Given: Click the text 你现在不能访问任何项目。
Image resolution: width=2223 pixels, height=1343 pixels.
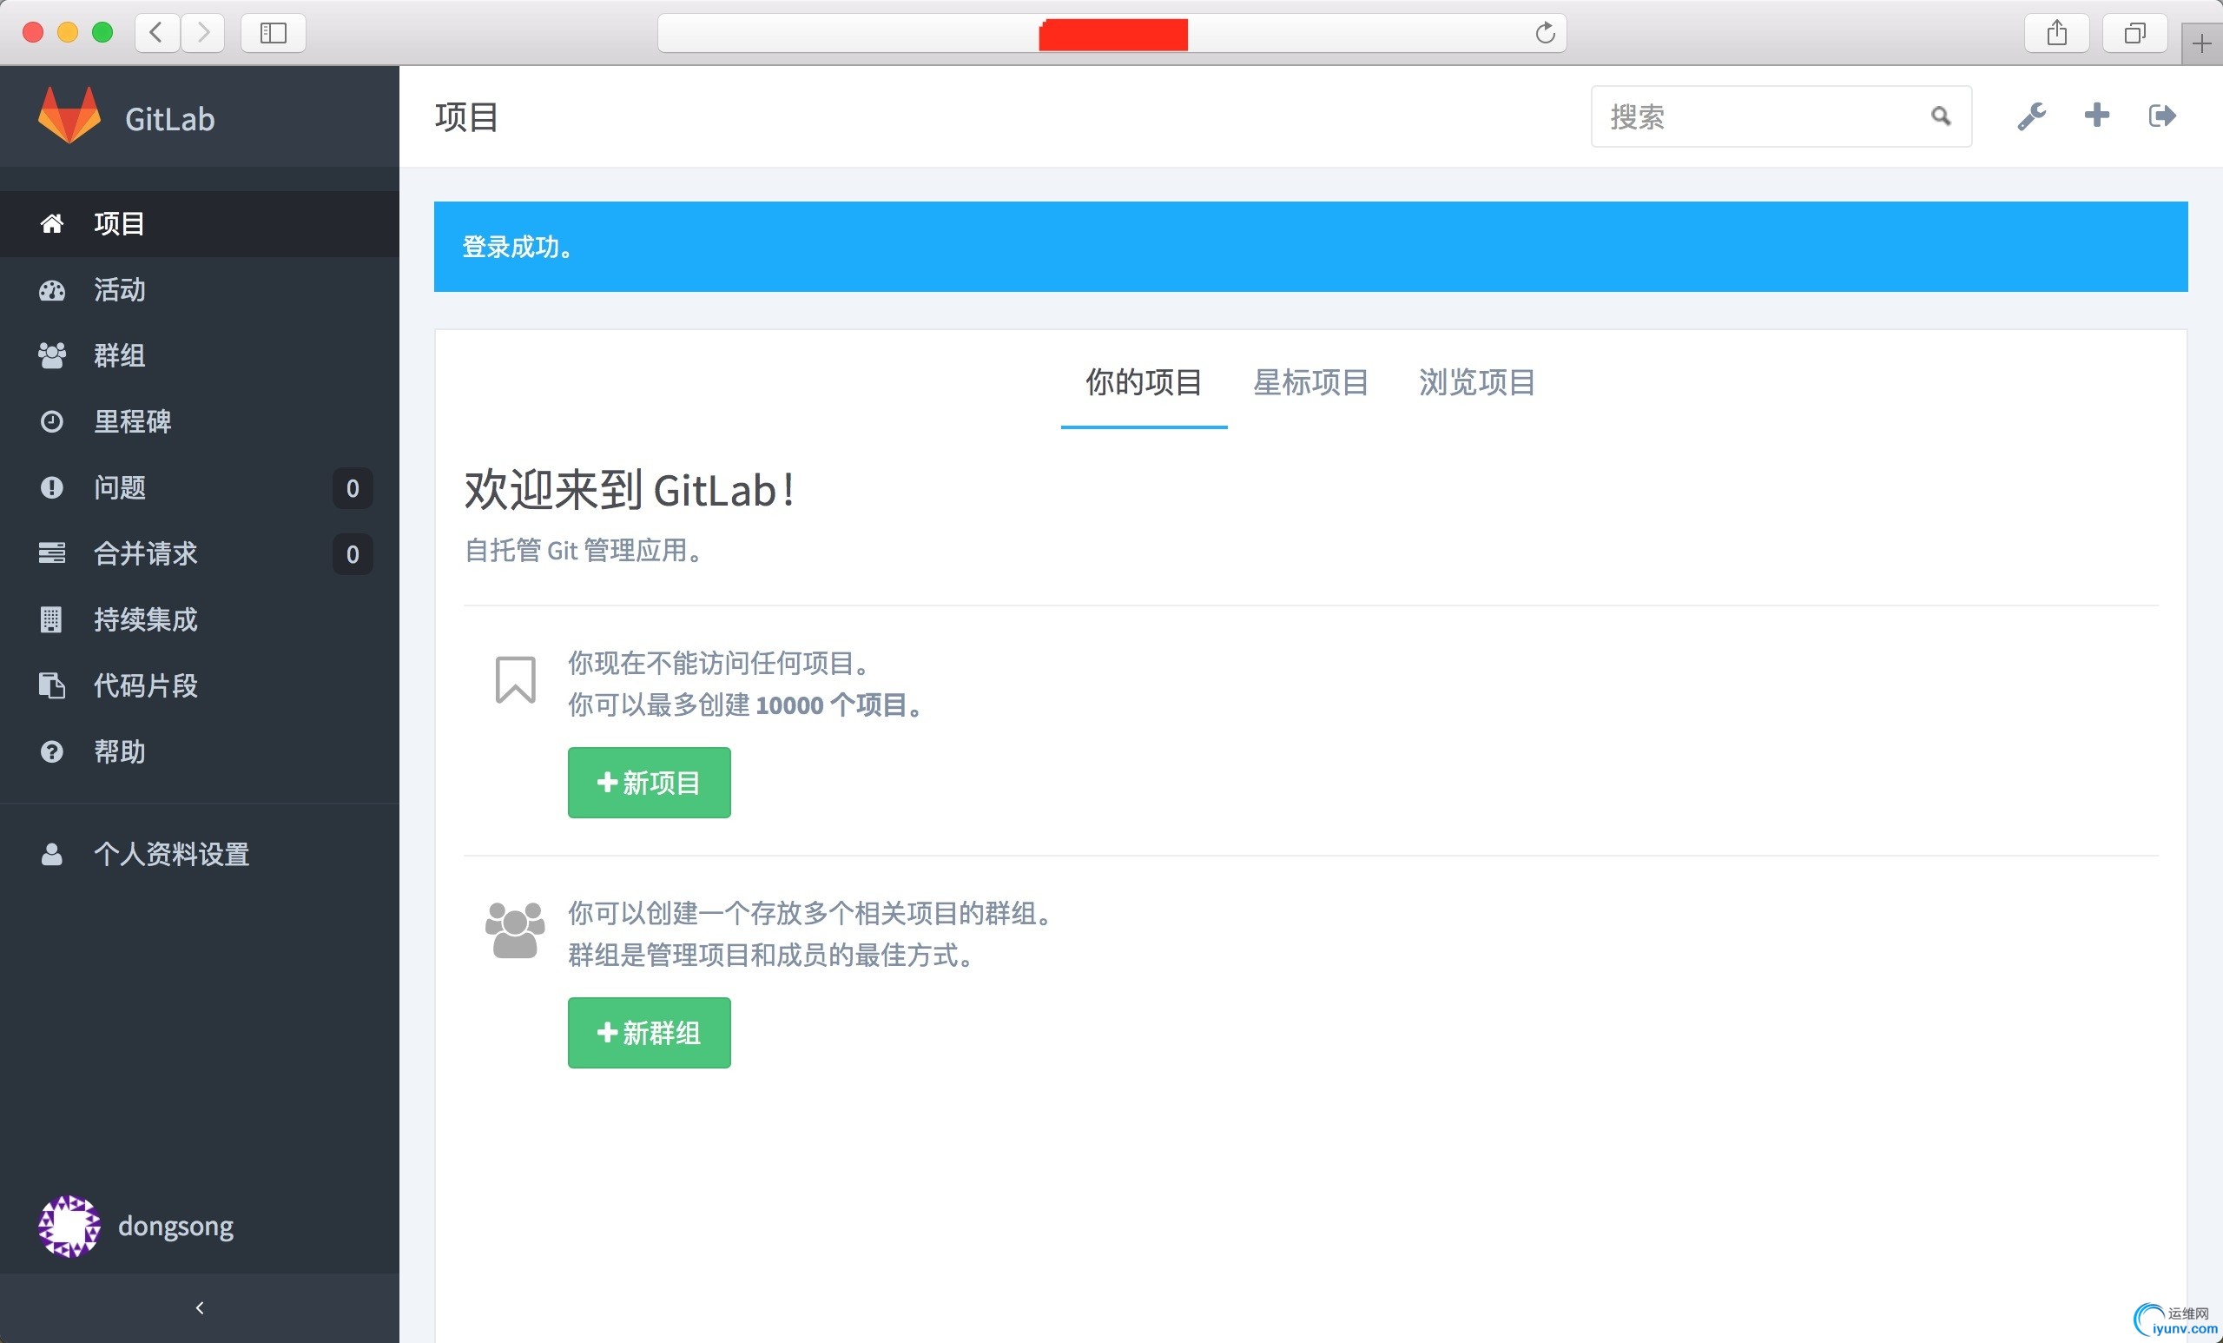Looking at the screenshot, I should 721,664.
